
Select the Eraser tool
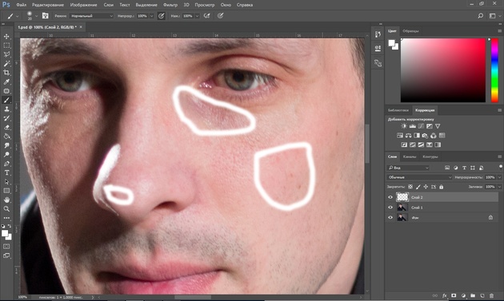coord(6,128)
